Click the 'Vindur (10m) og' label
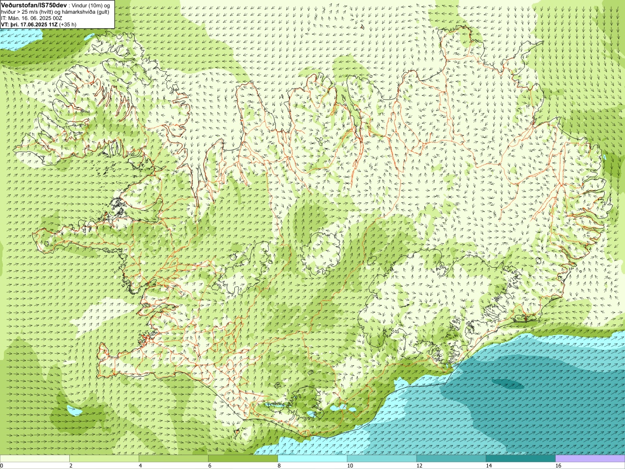 point(91,5)
